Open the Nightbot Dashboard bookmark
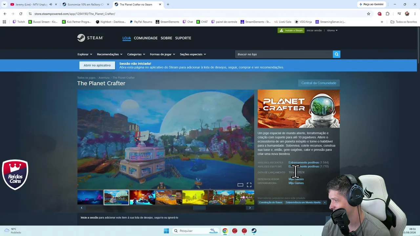Viewport: 420px width, 236px height. tap(111, 22)
